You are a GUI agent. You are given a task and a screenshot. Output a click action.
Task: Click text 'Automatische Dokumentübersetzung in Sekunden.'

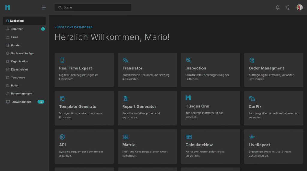click(146, 77)
